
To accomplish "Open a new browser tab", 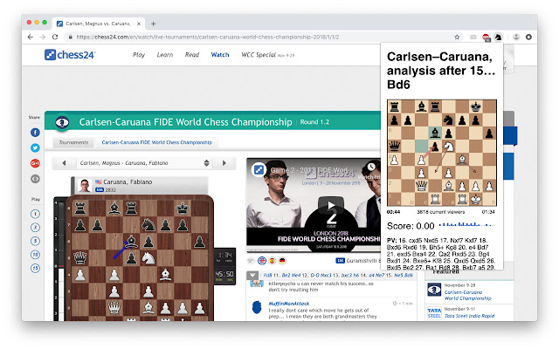I will [154, 24].
